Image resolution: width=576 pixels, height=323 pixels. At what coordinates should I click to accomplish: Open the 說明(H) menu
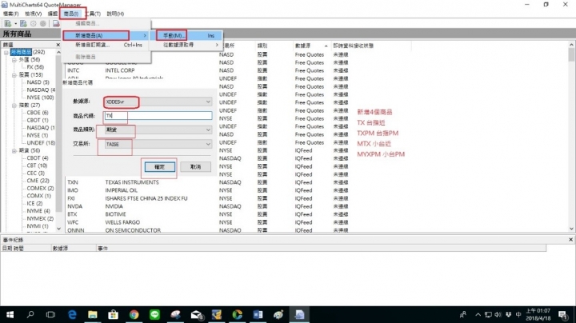click(x=115, y=14)
